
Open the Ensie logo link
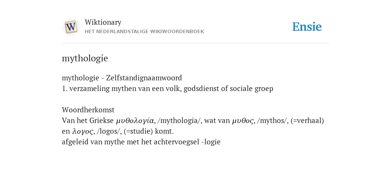(x=307, y=27)
